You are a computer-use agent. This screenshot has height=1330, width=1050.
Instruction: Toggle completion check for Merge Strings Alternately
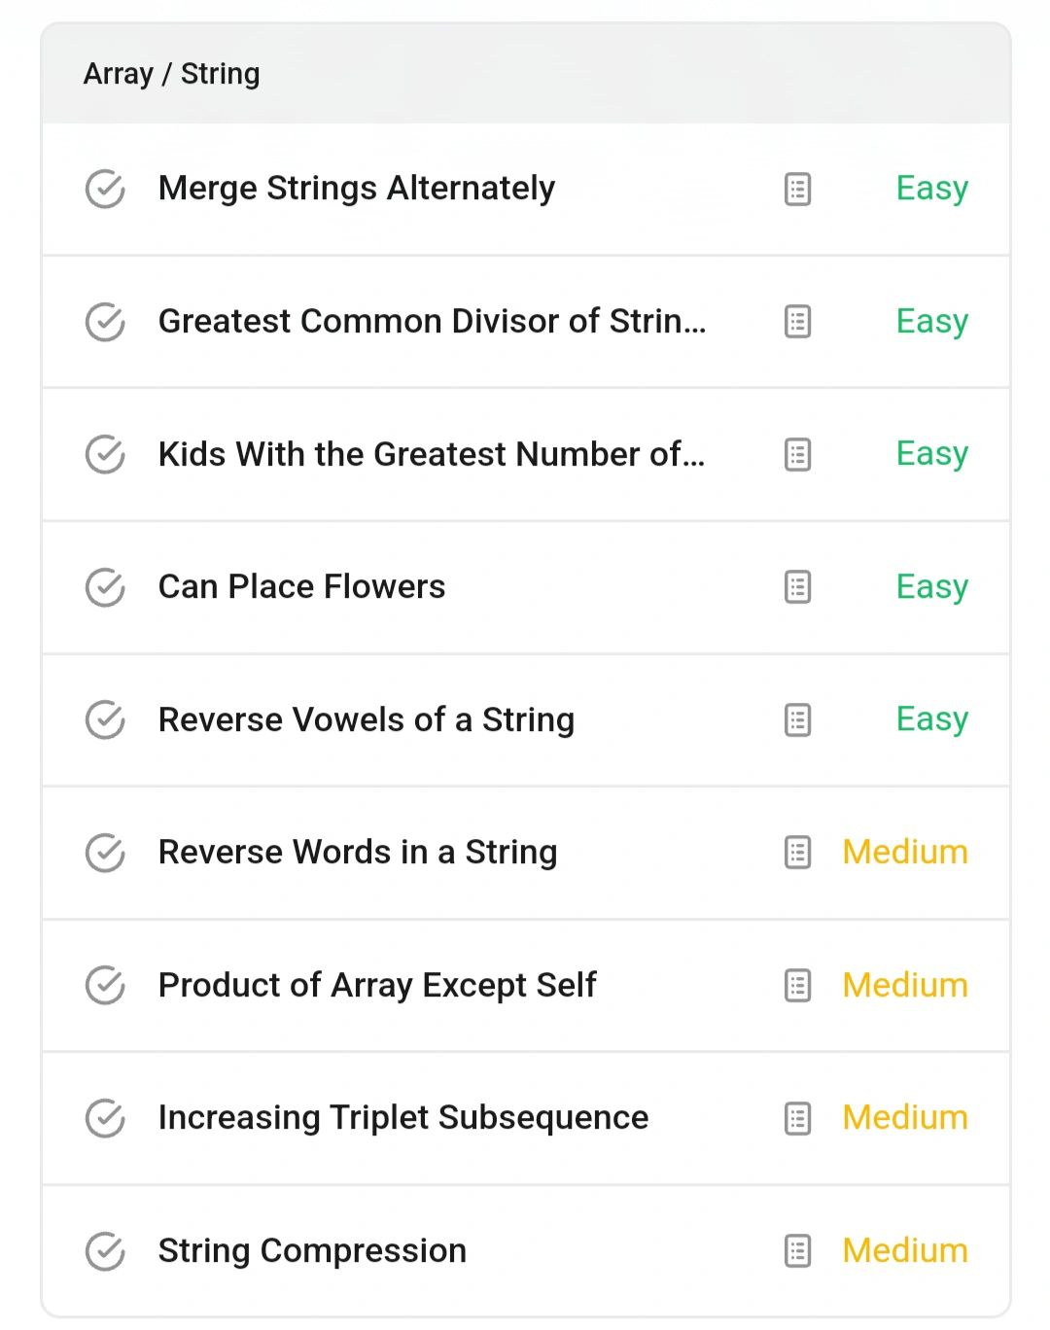[105, 189]
